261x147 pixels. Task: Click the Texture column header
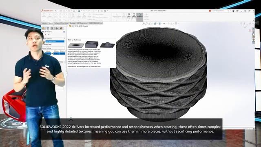pos(48,51)
